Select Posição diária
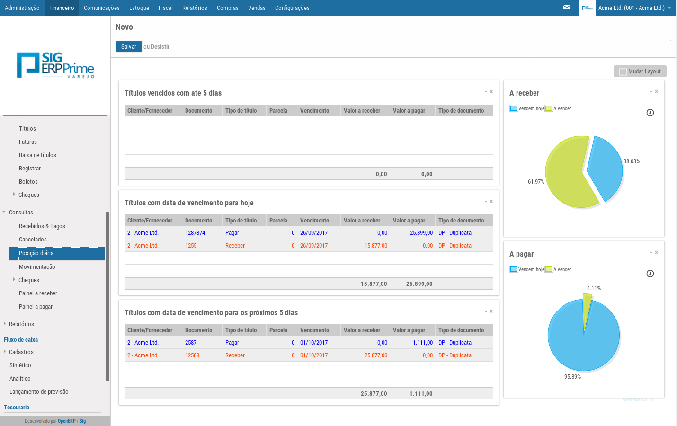The width and height of the screenshot is (677, 426). coord(57,253)
